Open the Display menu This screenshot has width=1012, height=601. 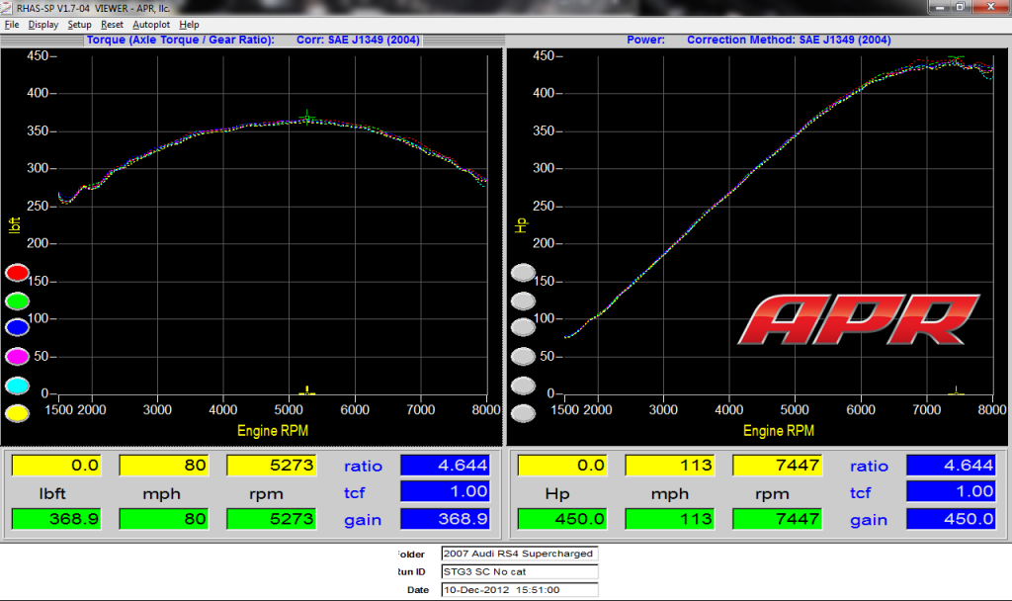(42, 24)
